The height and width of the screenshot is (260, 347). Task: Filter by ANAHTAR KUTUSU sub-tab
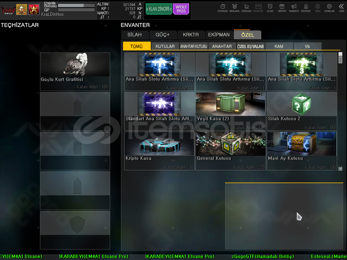tap(193, 46)
